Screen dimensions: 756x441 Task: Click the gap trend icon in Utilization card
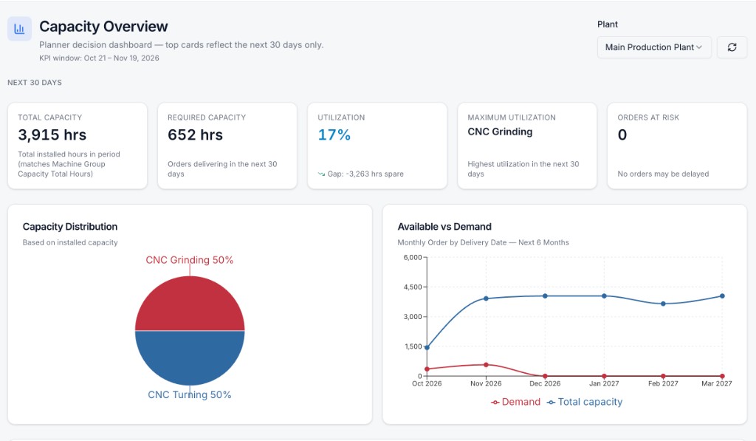[x=321, y=174]
